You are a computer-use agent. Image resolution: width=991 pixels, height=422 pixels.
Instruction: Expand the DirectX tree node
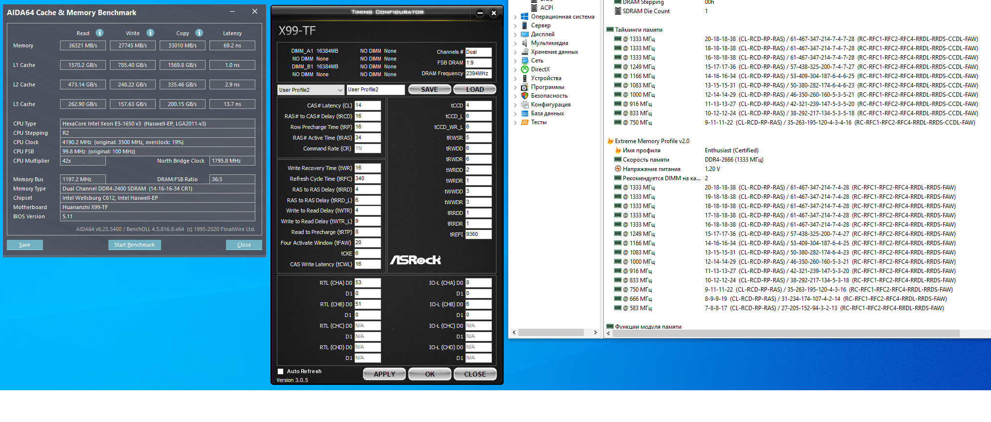pos(516,69)
